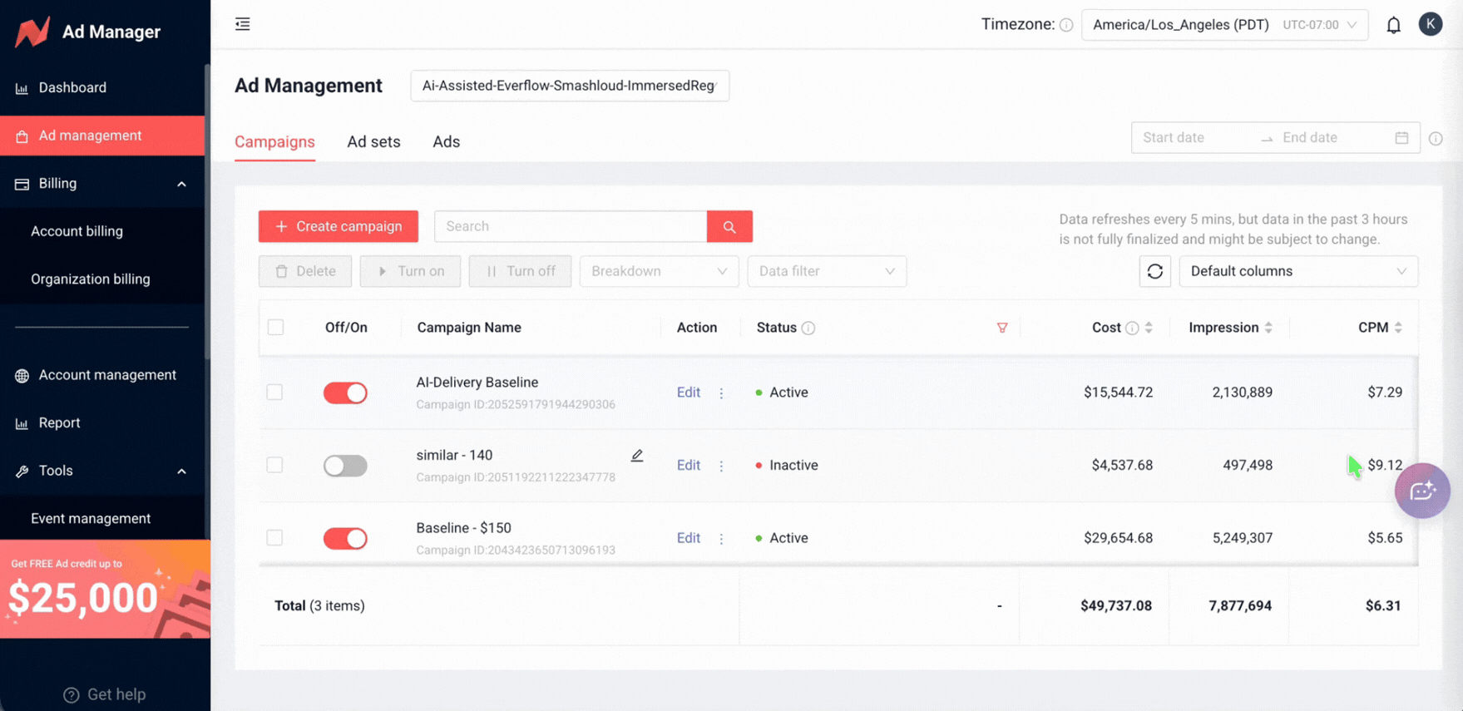Open the floating AI chat assistant icon

(x=1422, y=491)
